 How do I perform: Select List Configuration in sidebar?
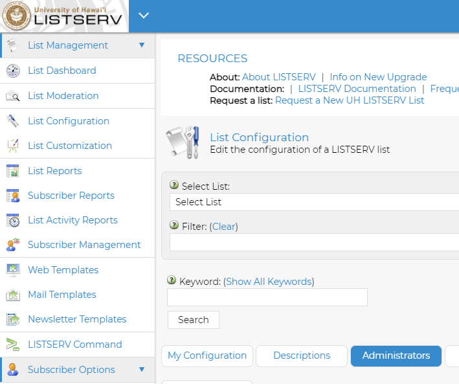pyautogui.click(x=69, y=121)
